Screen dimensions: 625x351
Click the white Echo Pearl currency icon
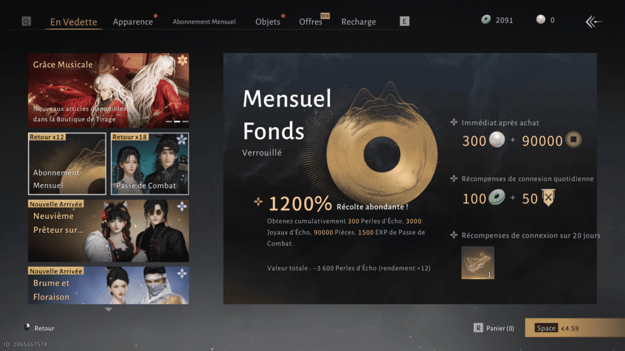[x=541, y=19]
